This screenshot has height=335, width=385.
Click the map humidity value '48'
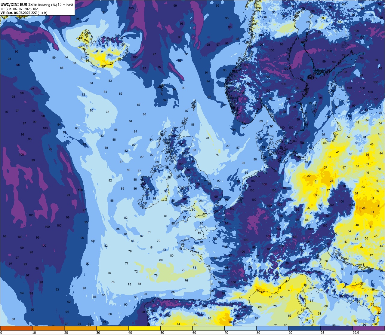(x=290, y=290)
